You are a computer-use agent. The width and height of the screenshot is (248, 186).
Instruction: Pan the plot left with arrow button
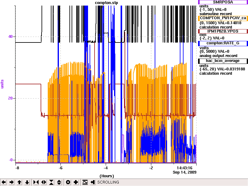tap(4, 182)
